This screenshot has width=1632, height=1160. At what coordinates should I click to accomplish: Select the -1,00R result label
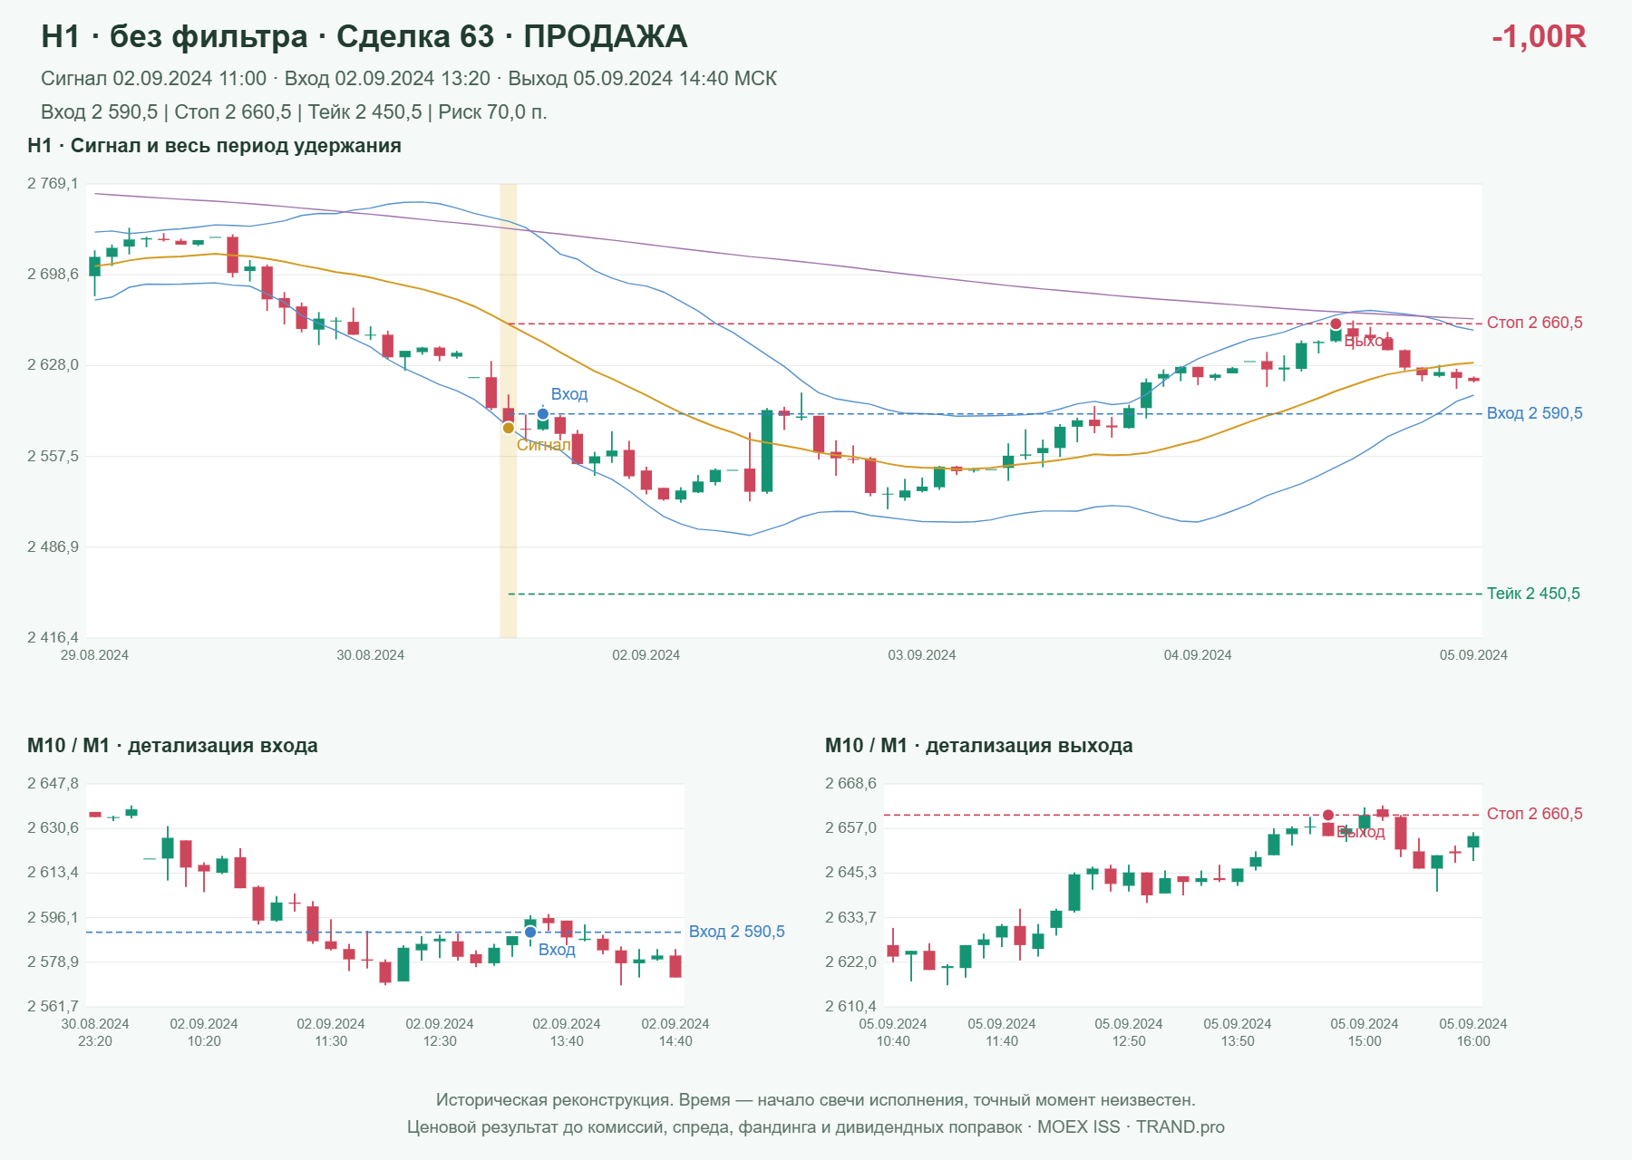tap(1539, 36)
